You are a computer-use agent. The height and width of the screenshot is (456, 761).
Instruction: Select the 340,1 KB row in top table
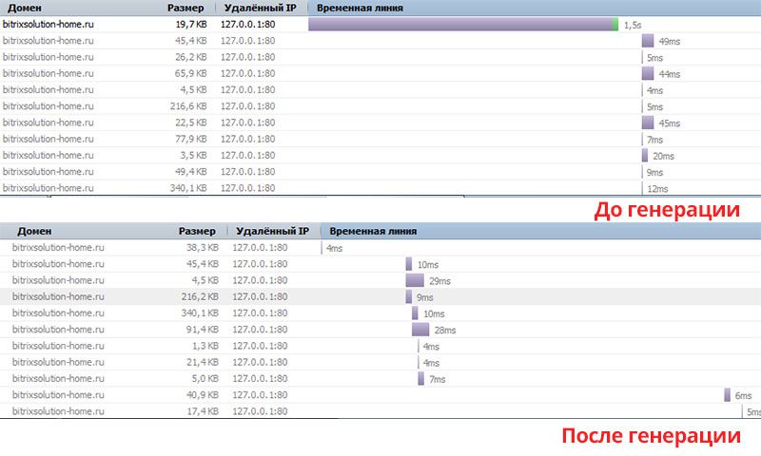point(380,187)
